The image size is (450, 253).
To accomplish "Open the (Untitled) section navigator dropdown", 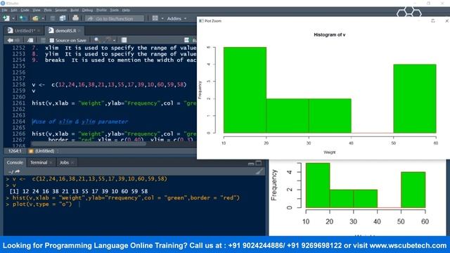I will [x=44, y=151].
